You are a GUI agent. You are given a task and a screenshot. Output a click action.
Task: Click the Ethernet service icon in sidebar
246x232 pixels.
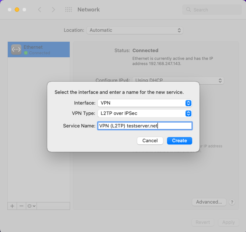click(16, 50)
